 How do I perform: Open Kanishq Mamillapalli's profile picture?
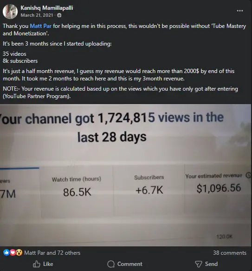(10, 12)
